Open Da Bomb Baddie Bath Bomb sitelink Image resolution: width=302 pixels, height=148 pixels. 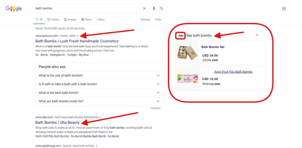[88, 136]
